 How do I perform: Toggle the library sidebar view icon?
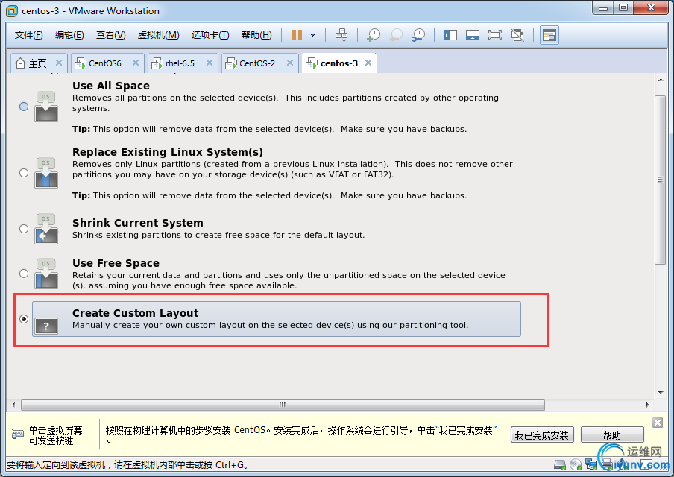click(450, 35)
